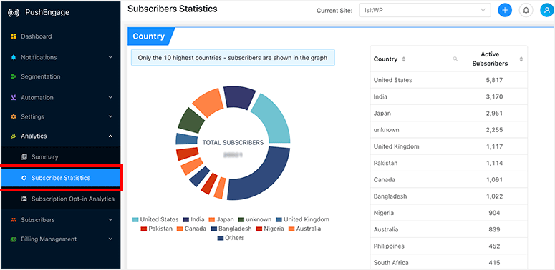555x270 pixels.
Task: Click the Nigeria table row
Action: [x=449, y=213]
